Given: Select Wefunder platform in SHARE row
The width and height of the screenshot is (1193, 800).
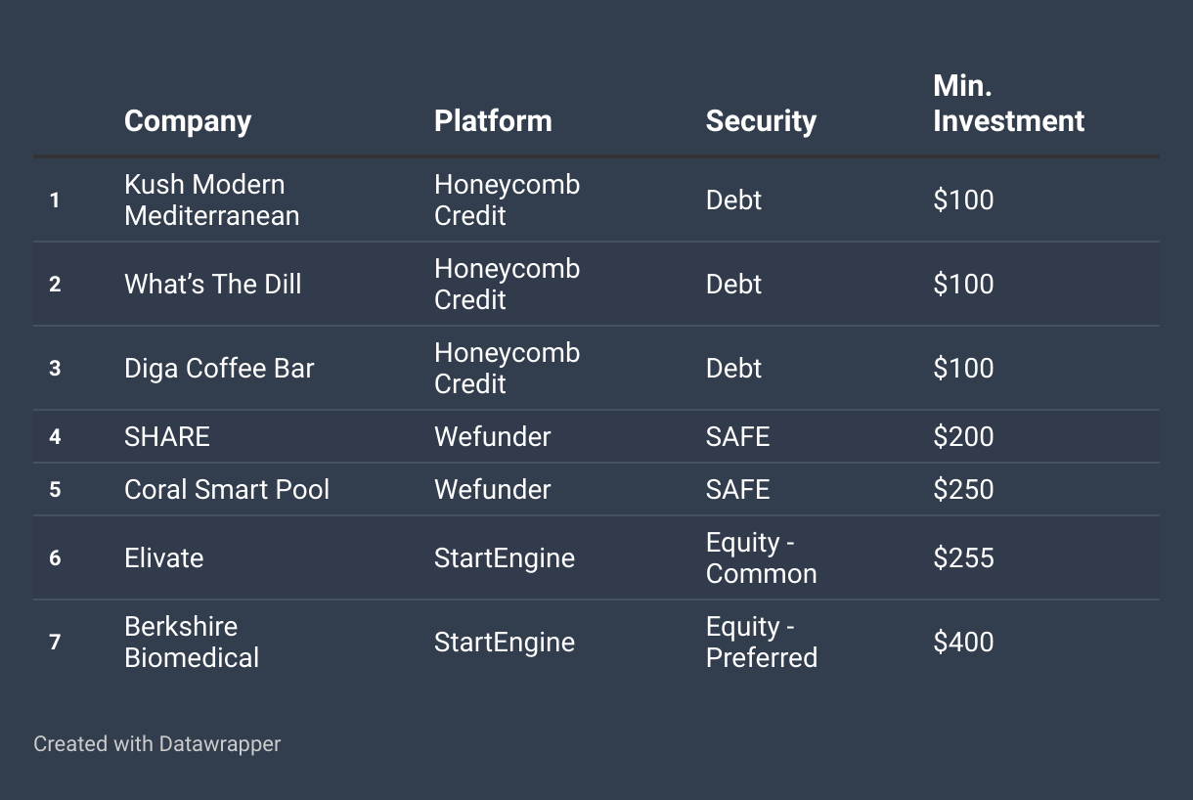Looking at the screenshot, I should tap(493, 437).
